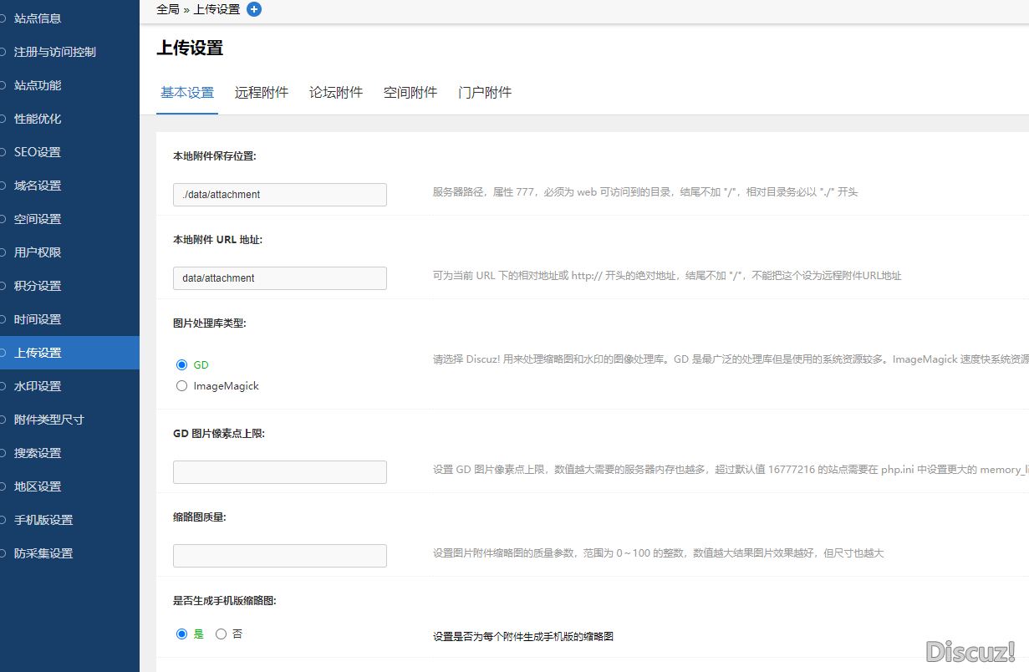Open 防采集设置 from the sidebar
The width and height of the screenshot is (1029, 672).
43,553
